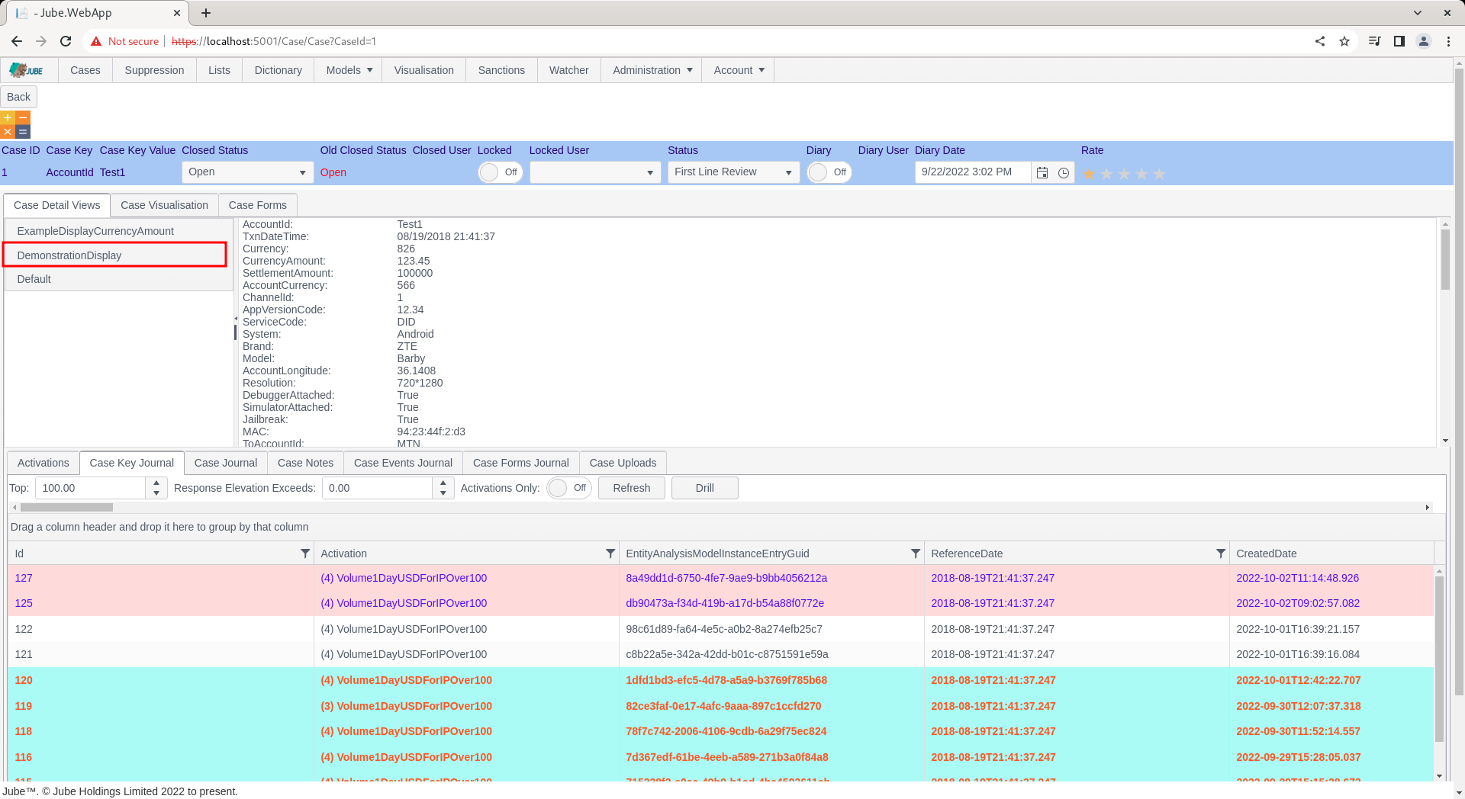The width and height of the screenshot is (1465, 799).
Task: Click the horizontal scrollbar thumb above grid
Action: pos(67,507)
